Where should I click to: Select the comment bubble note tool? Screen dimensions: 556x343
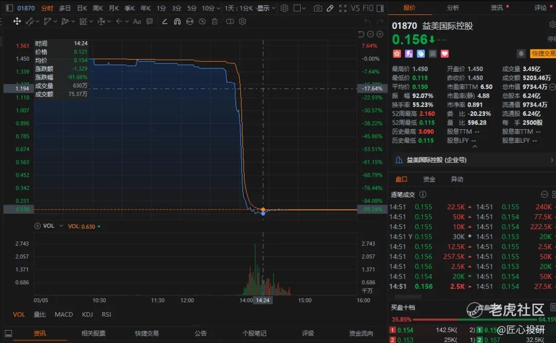pos(149,21)
